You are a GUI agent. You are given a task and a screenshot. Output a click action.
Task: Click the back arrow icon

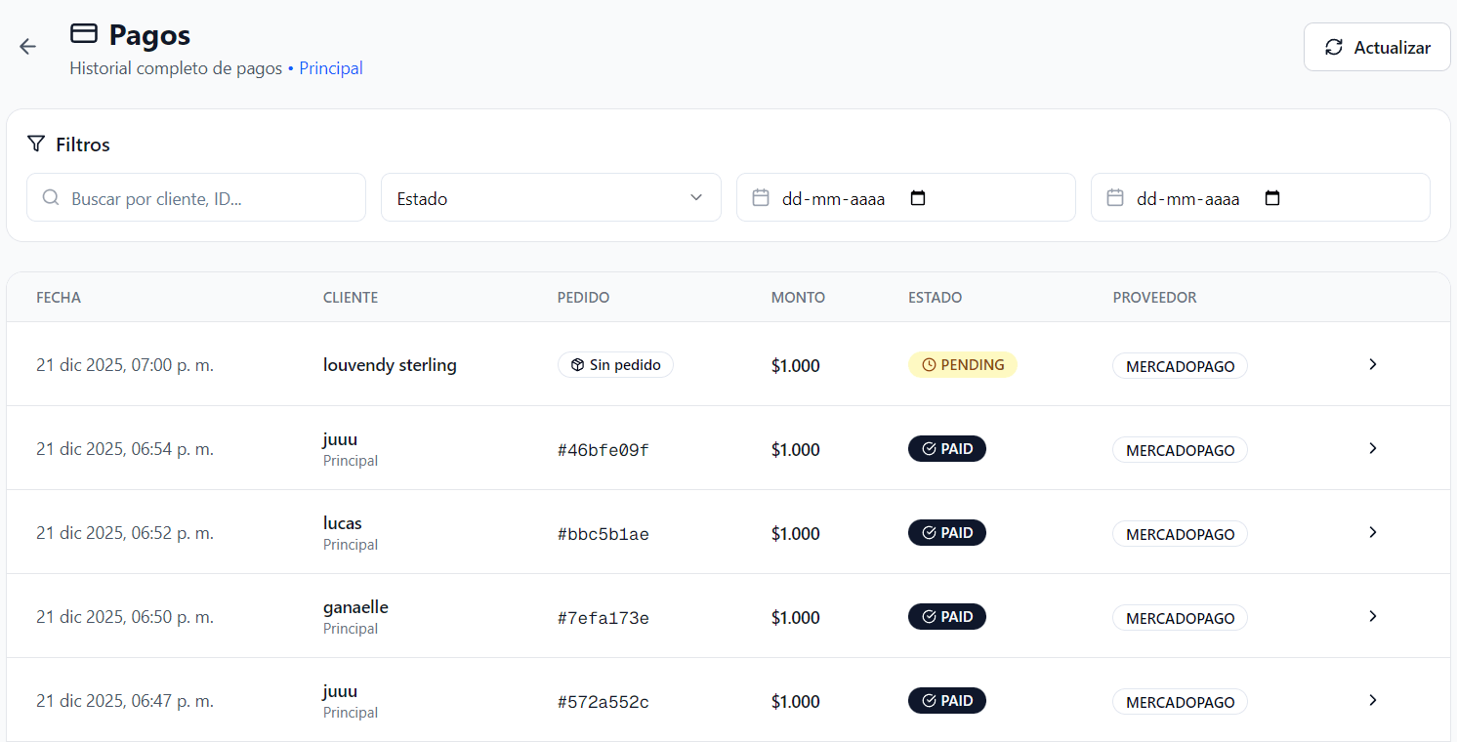(27, 47)
